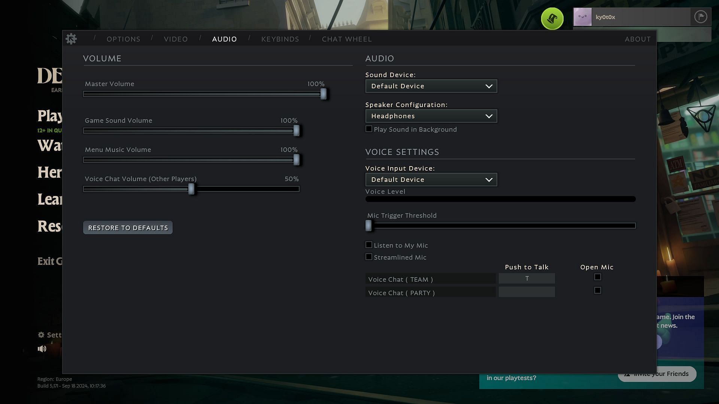Click the ABOUT tab link
719x404 pixels.
click(x=637, y=39)
